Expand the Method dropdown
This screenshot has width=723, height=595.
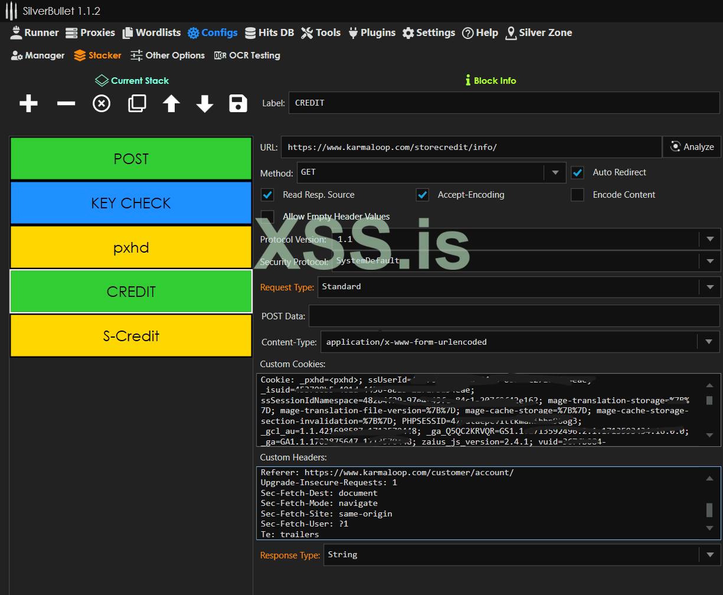coord(555,173)
